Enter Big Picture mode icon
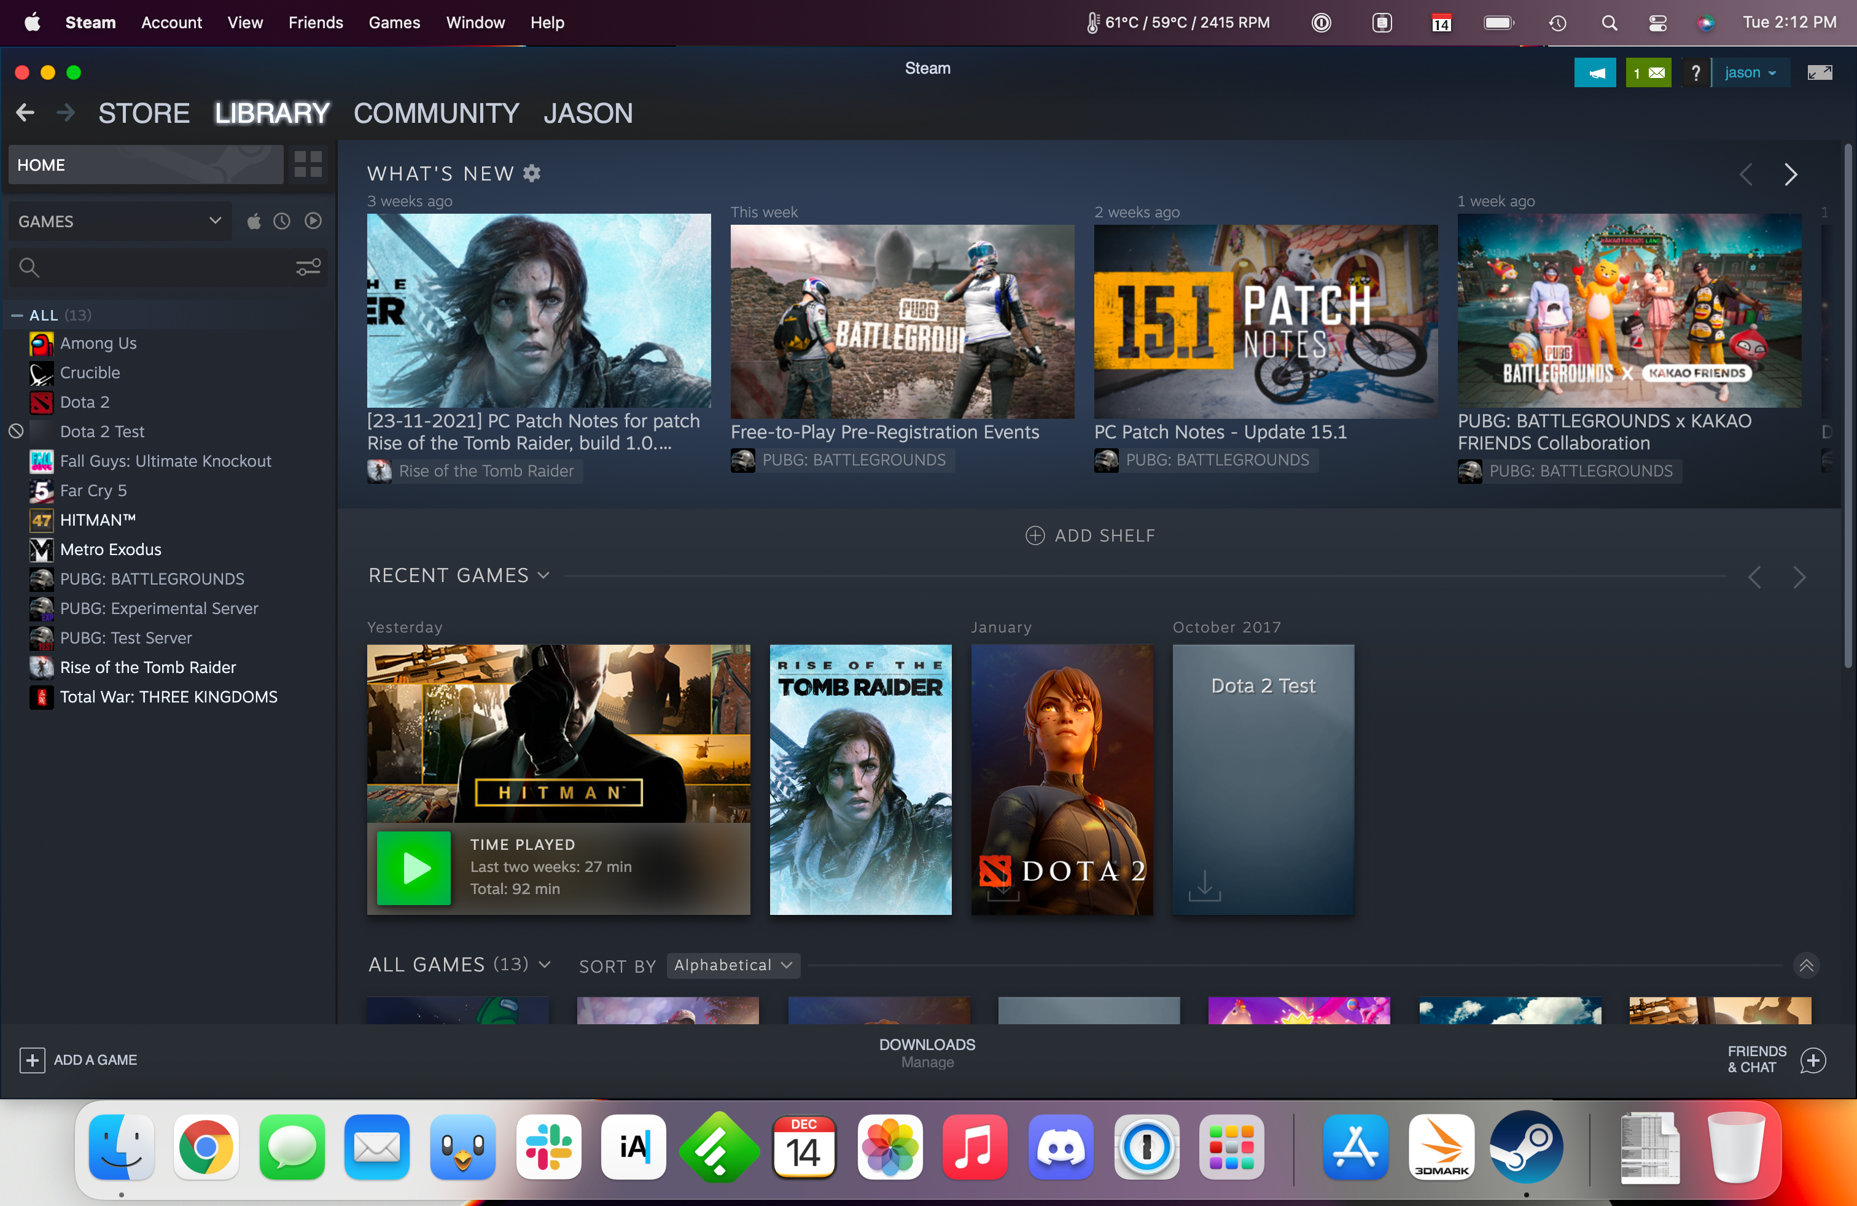The height and width of the screenshot is (1206, 1857). pos(1820,72)
